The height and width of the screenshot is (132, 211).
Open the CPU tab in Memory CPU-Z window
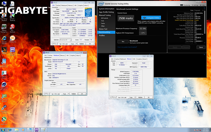(112, 59)
